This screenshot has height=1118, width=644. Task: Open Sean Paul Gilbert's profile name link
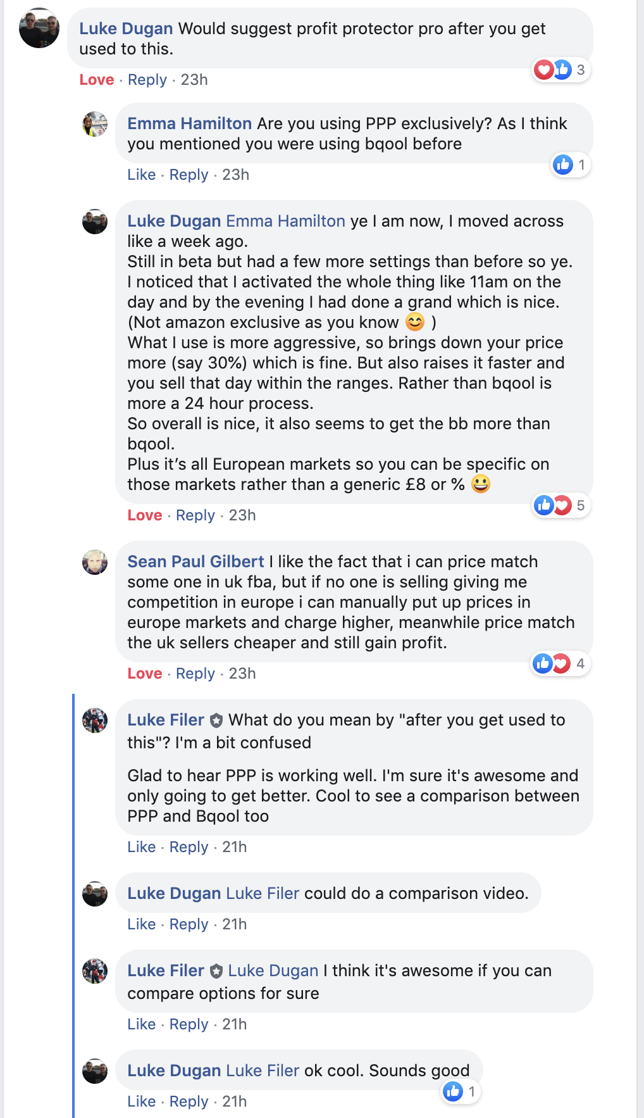pos(195,562)
